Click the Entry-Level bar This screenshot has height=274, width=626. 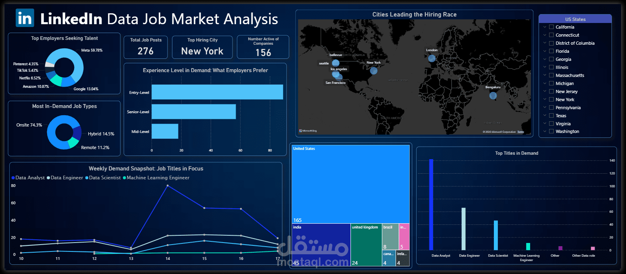point(217,92)
